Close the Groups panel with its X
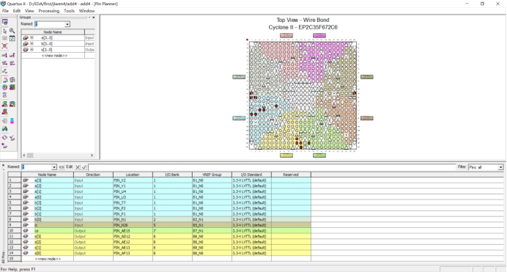Screen dimensions: 507x272 pyautogui.click(x=94, y=18)
